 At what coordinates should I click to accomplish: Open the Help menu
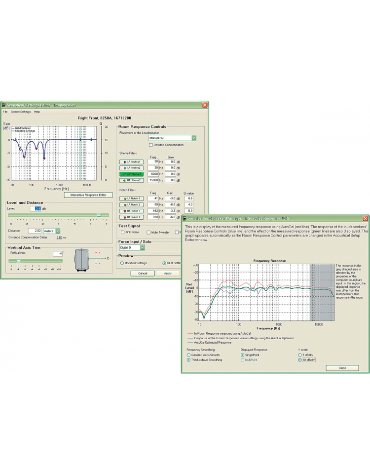click(x=37, y=112)
